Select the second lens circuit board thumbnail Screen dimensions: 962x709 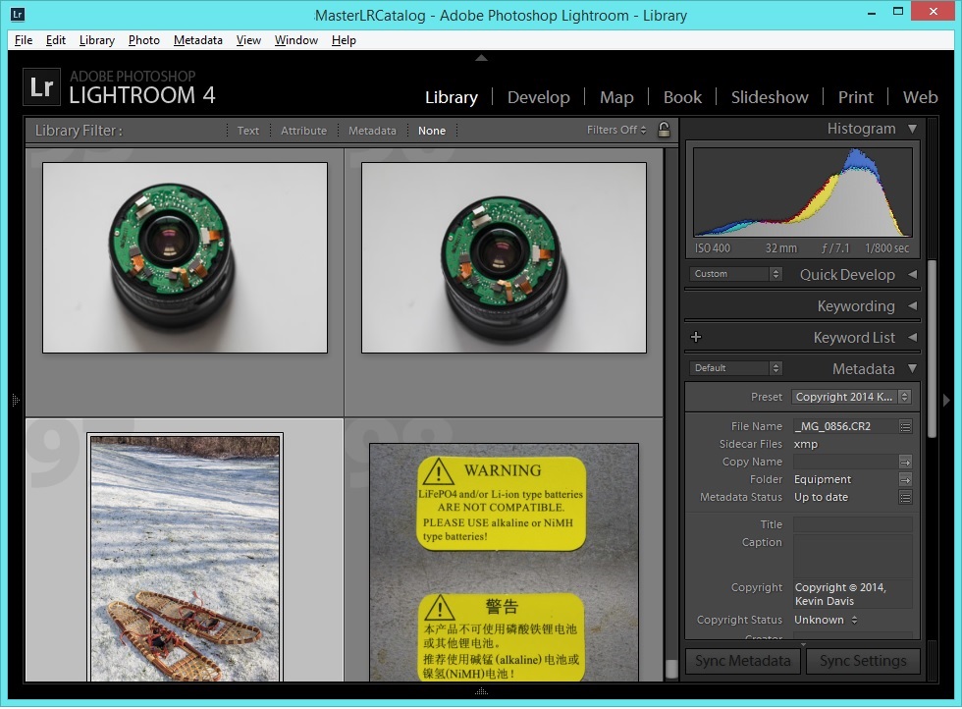coord(504,257)
